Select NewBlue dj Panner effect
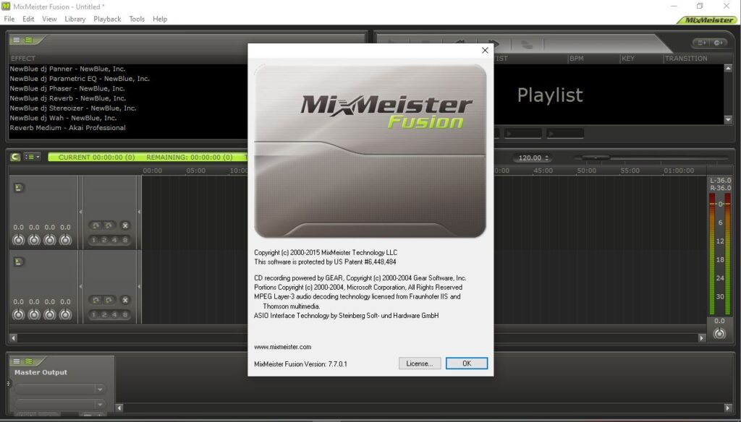This screenshot has width=741, height=422. 67,69
